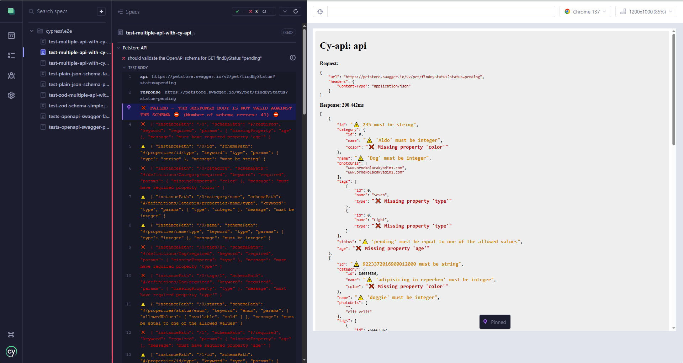
Task: Click the passed tests checkmark counter
Action: (x=240, y=11)
